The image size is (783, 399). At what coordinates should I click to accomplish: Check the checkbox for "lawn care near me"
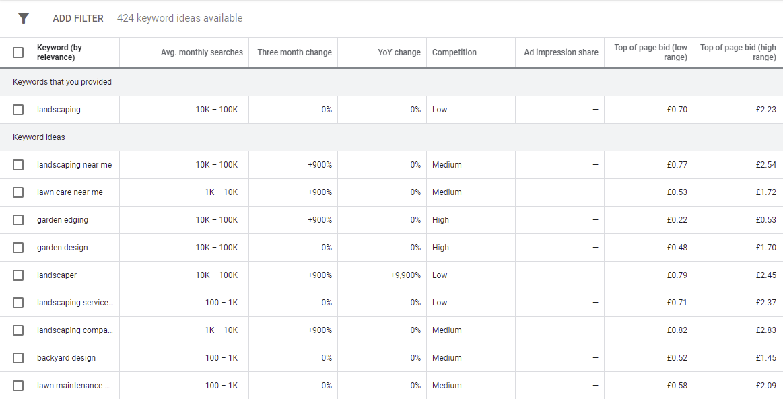18,192
